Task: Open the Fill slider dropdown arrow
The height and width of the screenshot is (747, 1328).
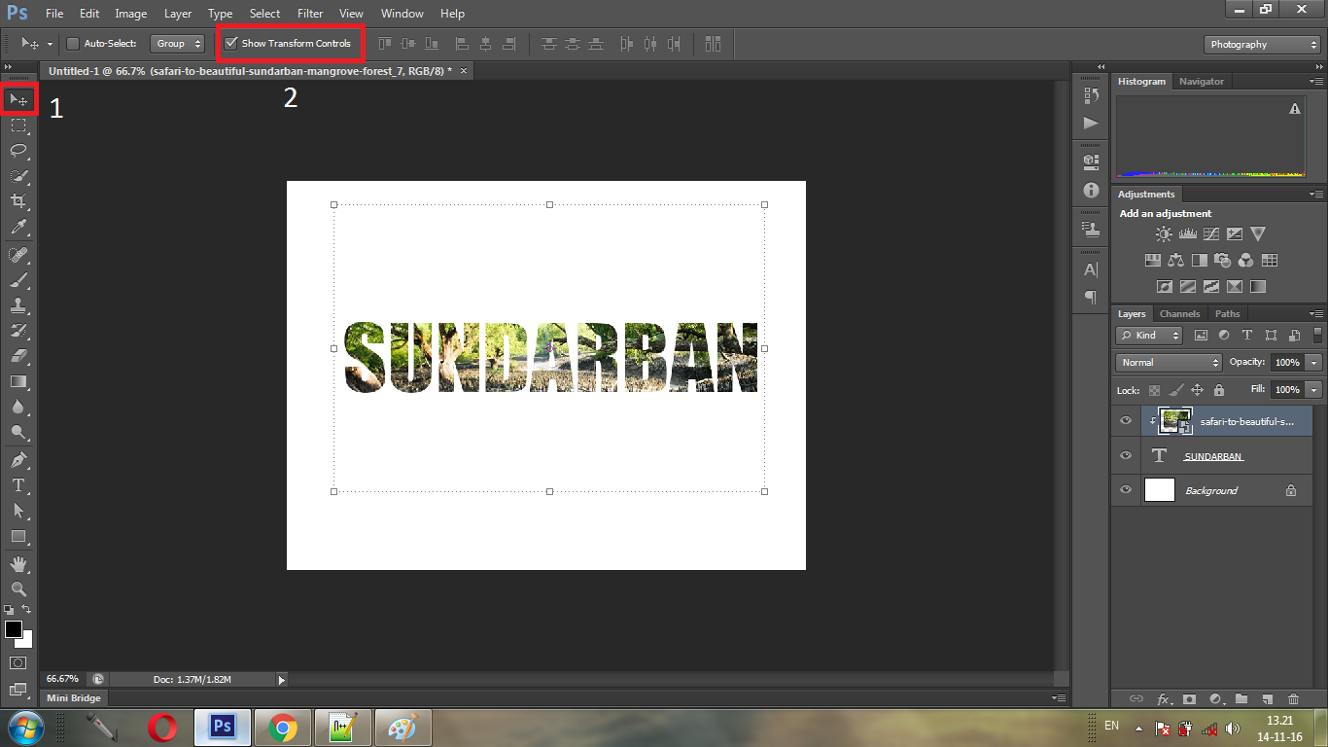Action: pyautogui.click(x=1314, y=390)
